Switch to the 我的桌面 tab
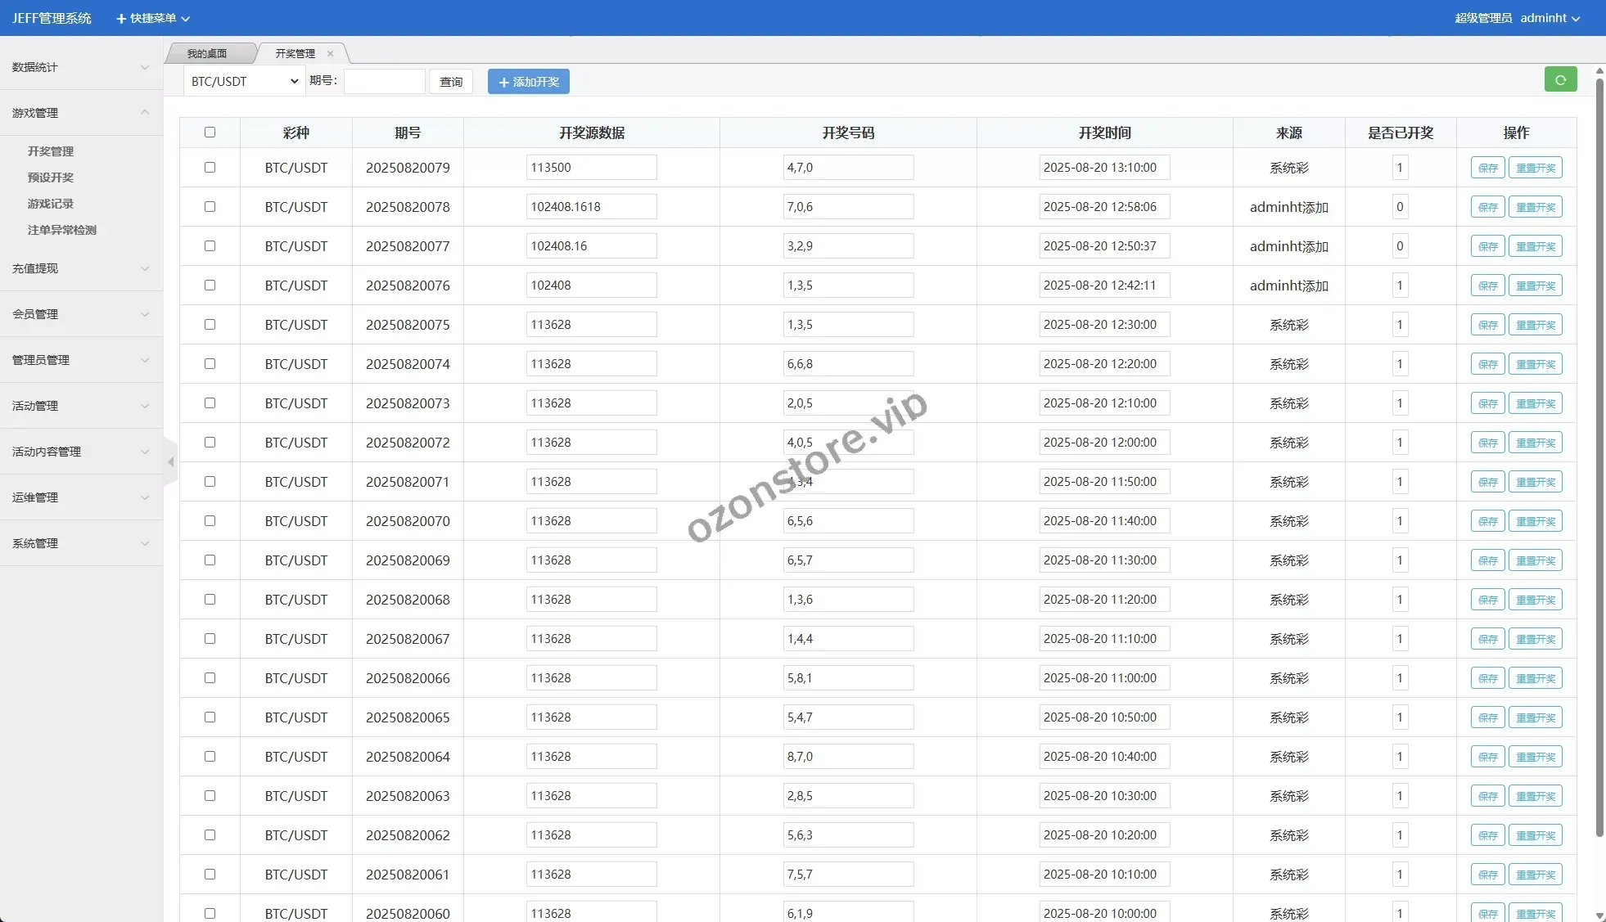The height and width of the screenshot is (922, 1606). click(x=207, y=54)
